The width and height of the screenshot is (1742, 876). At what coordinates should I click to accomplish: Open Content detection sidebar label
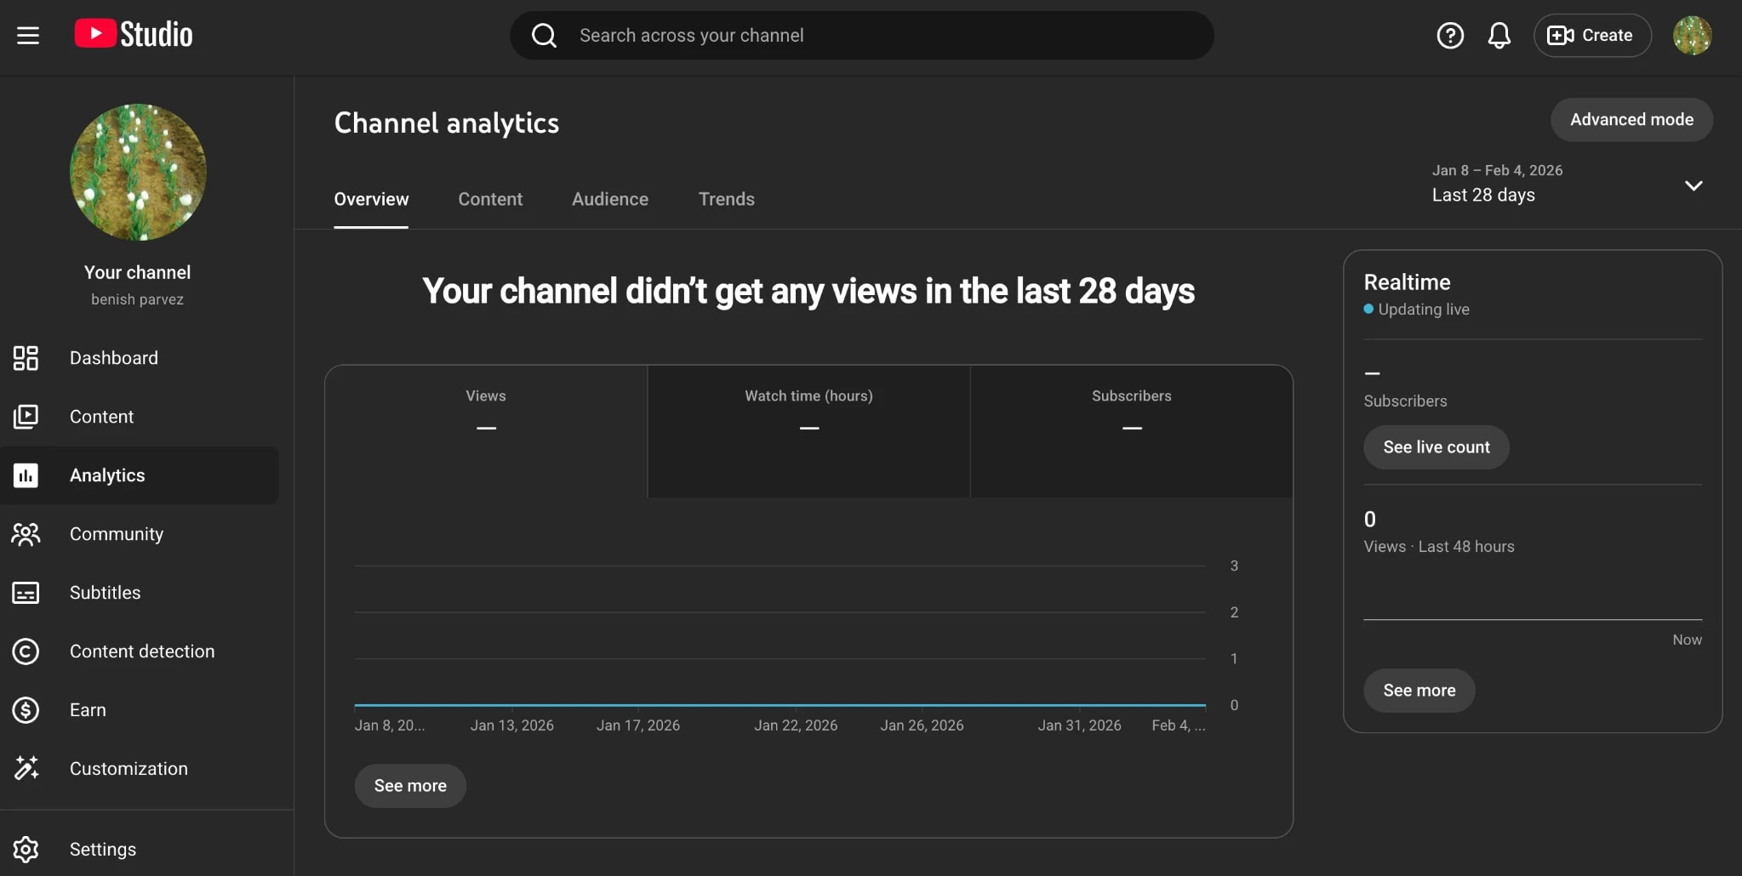tap(142, 651)
